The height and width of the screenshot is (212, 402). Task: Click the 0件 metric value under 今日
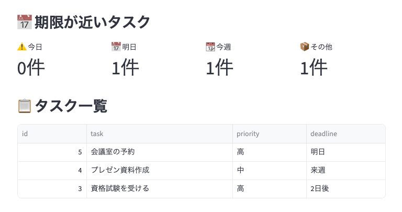click(31, 68)
